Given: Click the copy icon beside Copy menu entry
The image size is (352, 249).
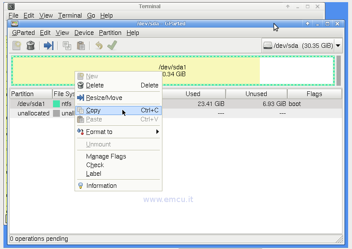Looking at the screenshot, I should (x=81, y=110).
